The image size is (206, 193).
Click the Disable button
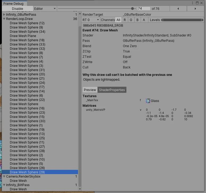(x=18, y=9)
